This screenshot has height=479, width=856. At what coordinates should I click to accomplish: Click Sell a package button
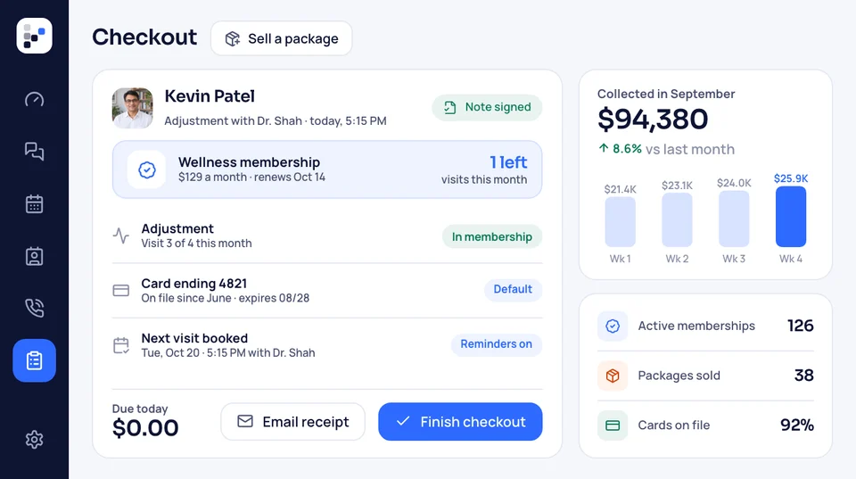coord(281,38)
